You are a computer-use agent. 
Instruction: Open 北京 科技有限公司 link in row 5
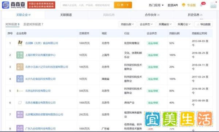pos(38,91)
